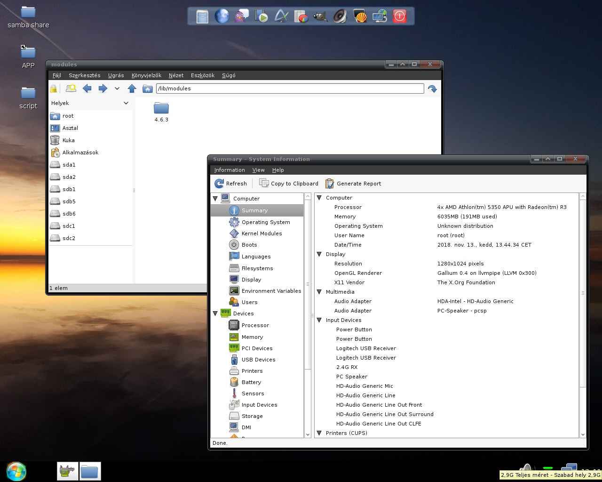Click the reload/go arrow beside path bar
Image resolution: width=602 pixels, height=482 pixels.
click(x=432, y=88)
